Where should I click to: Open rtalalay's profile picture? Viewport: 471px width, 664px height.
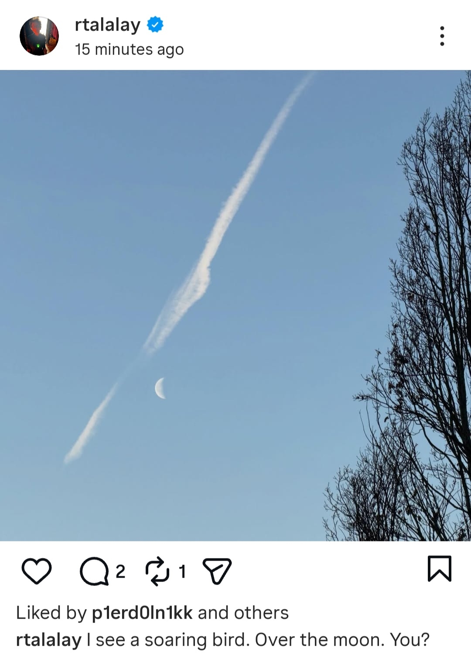point(39,36)
